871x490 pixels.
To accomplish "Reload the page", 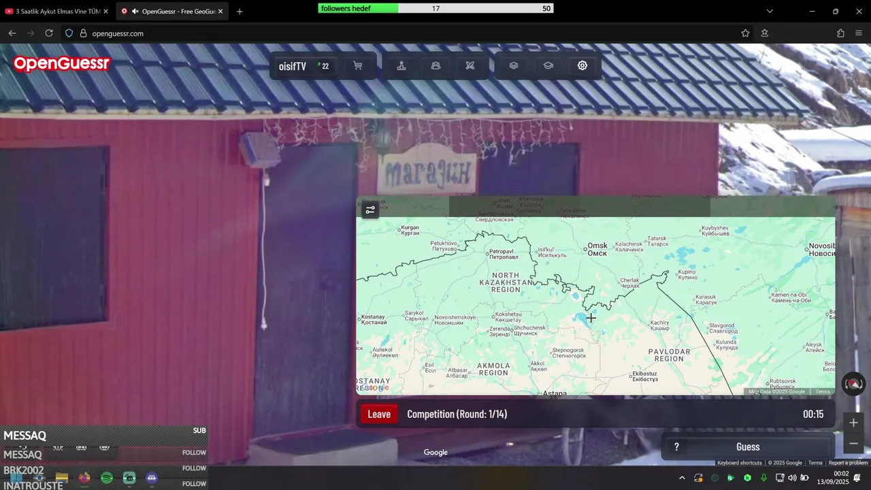I will (x=49, y=33).
